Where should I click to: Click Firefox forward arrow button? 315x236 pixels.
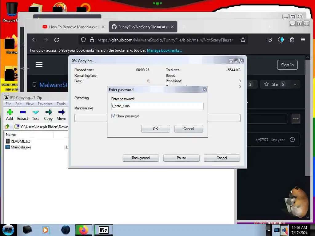click(46, 40)
